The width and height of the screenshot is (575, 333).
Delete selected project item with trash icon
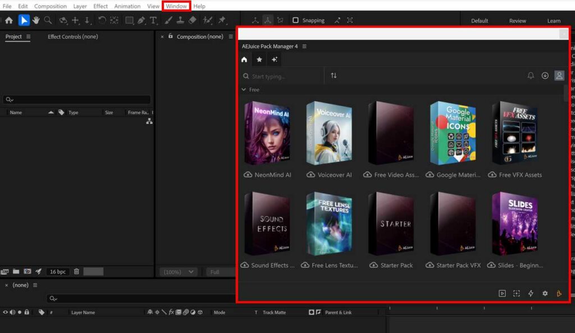click(76, 271)
